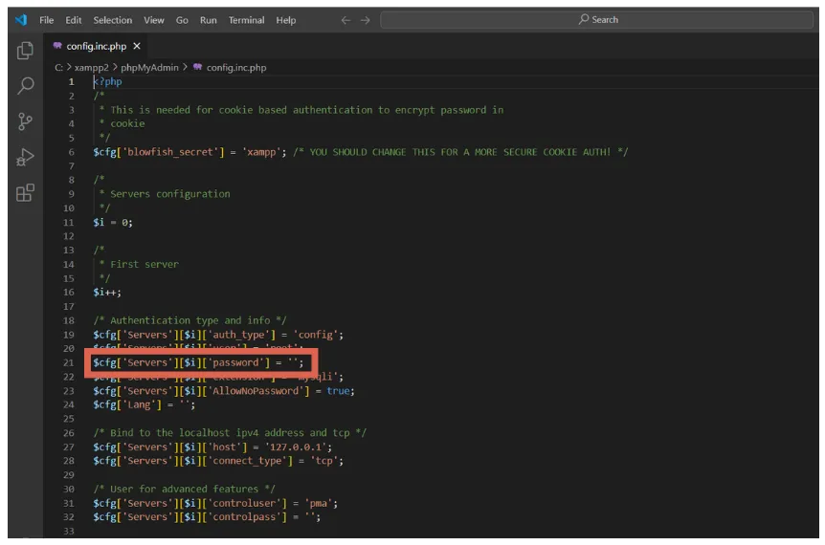The image size is (825, 545).
Task: Open the Run menu
Action: click(208, 20)
